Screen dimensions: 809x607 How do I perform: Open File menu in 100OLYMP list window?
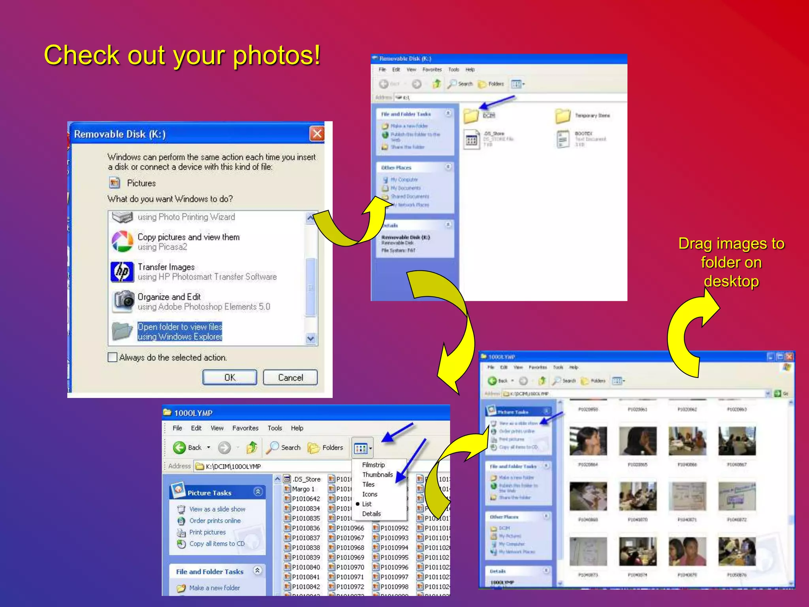pyautogui.click(x=177, y=428)
